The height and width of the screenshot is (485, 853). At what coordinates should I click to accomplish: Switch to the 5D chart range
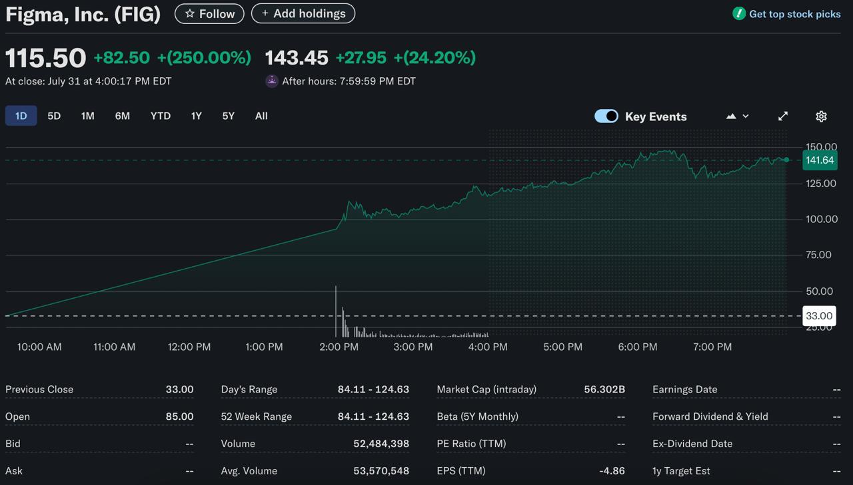(x=54, y=116)
